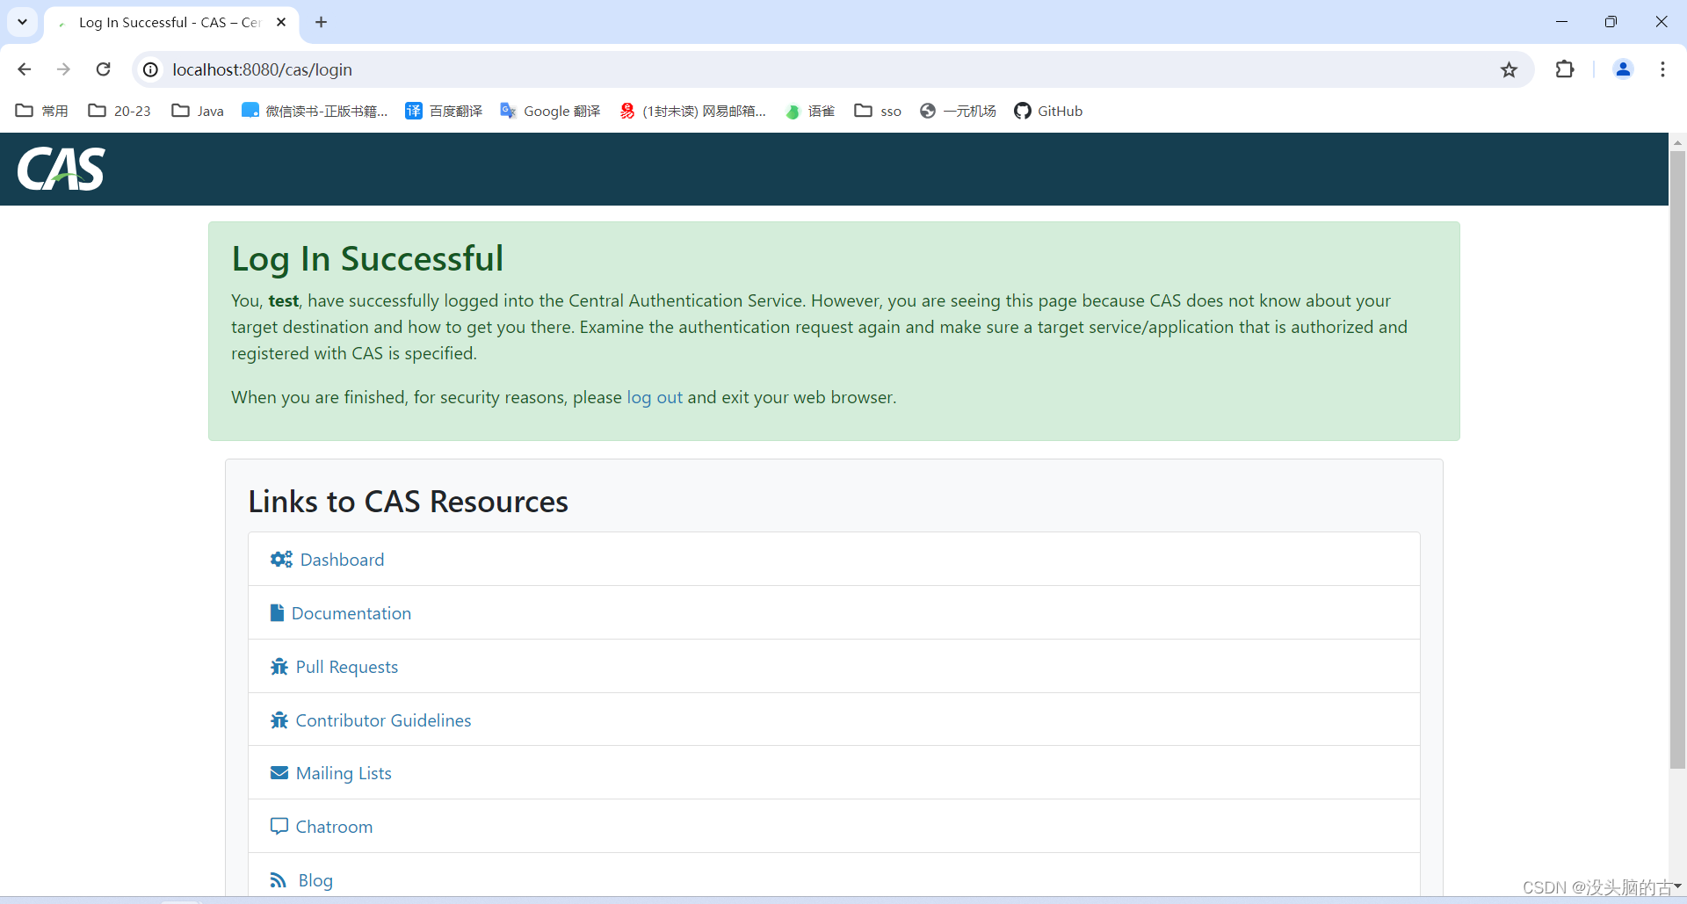Minimize the browser window
The image size is (1687, 904).
(x=1561, y=22)
